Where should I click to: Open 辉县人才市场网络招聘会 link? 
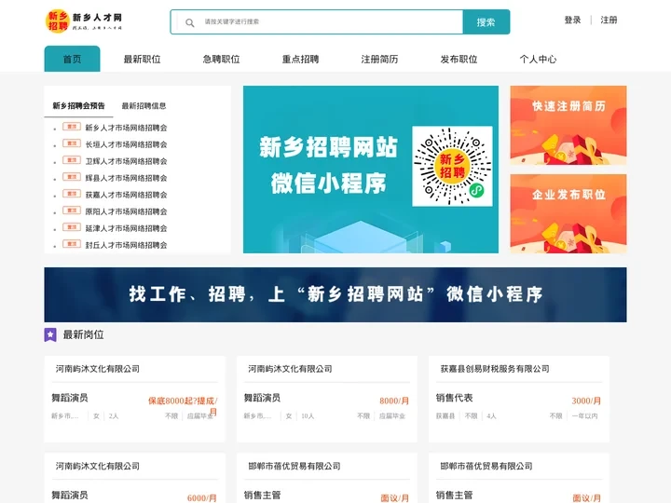click(126, 178)
